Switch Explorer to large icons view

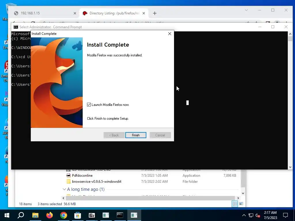pos(241,204)
